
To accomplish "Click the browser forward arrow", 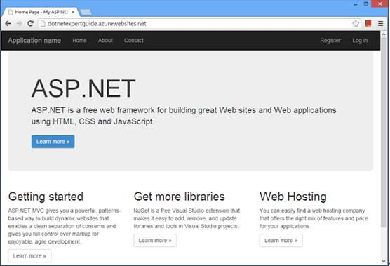I will point(19,24).
